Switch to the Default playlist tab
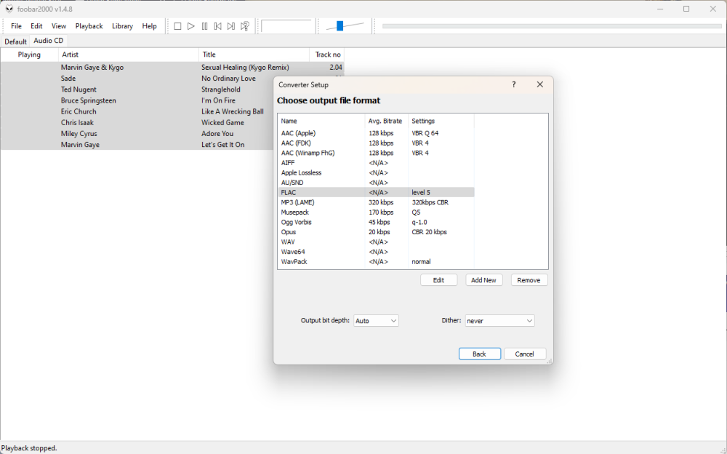The height and width of the screenshot is (454, 727). 15,41
